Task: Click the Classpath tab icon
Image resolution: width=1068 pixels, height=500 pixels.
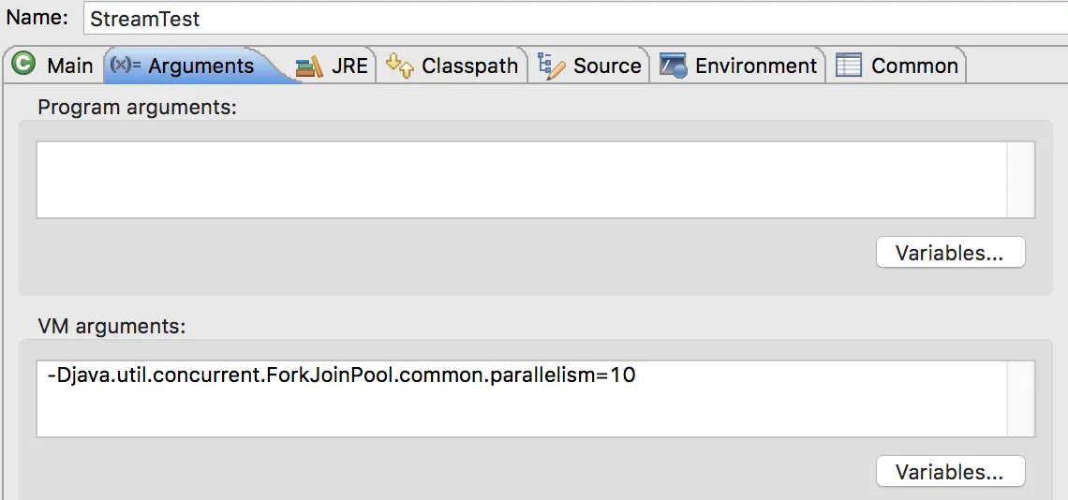Action: click(x=399, y=65)
